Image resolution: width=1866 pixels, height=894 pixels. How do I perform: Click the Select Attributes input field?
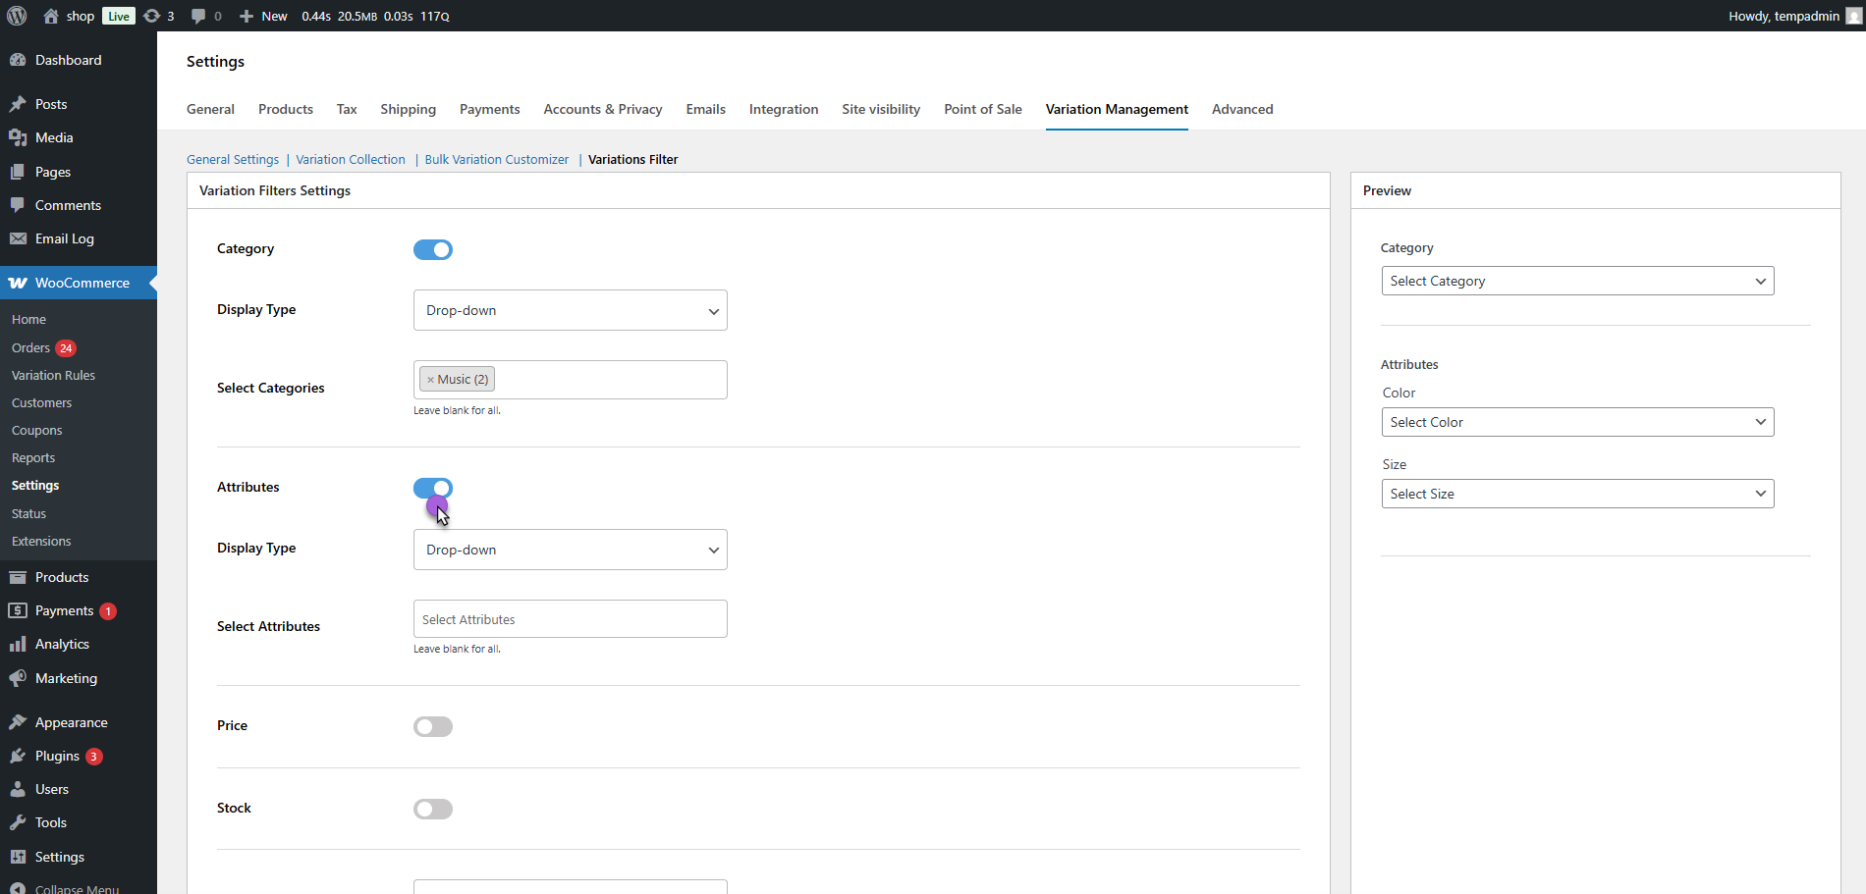pos(570,619)
